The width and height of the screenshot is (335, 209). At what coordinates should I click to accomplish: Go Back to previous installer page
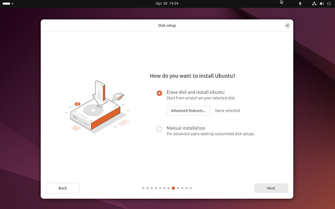click(63, 188)
